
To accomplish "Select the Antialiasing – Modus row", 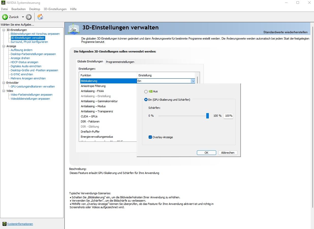I will pyautogui.click(x=108, y=106).
